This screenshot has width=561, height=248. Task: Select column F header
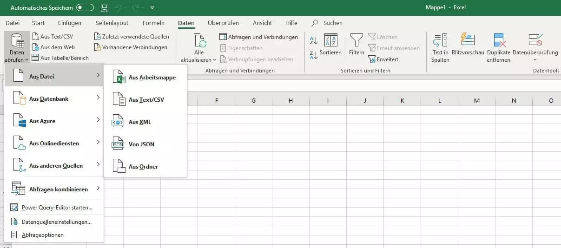pyautogui.click(x=216, y=100)
